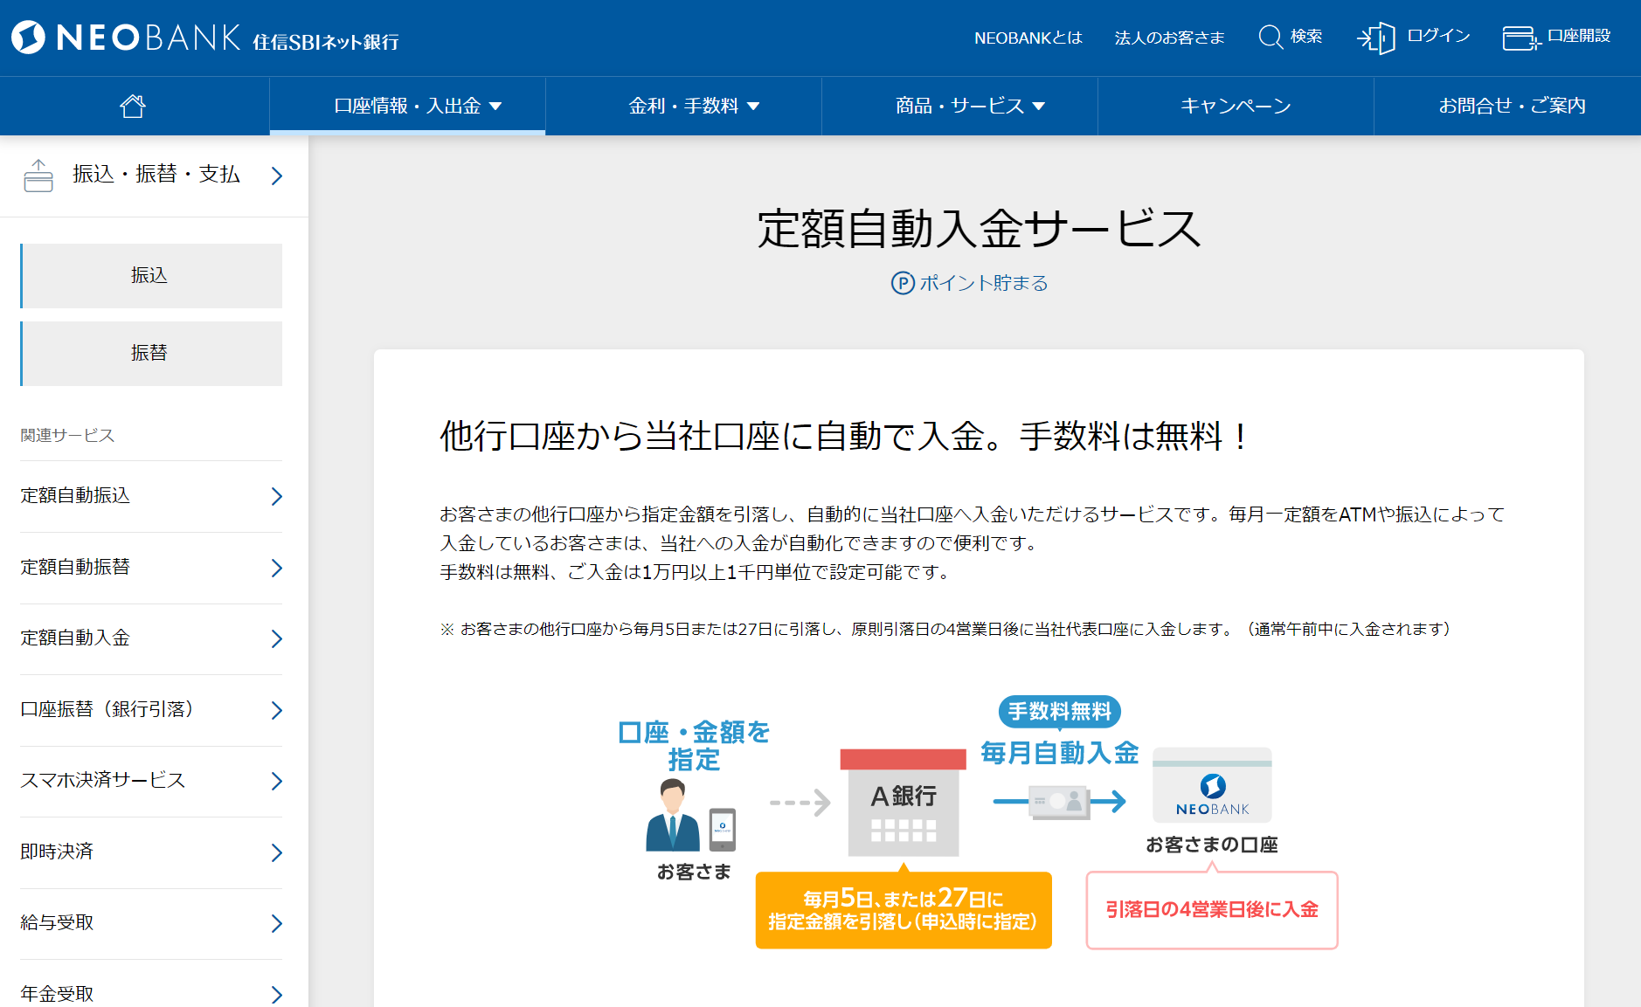Click the chevron beside 振込・振替・支払
1641x1007 pixels.
pyautogui.click(x=277, y=176)
